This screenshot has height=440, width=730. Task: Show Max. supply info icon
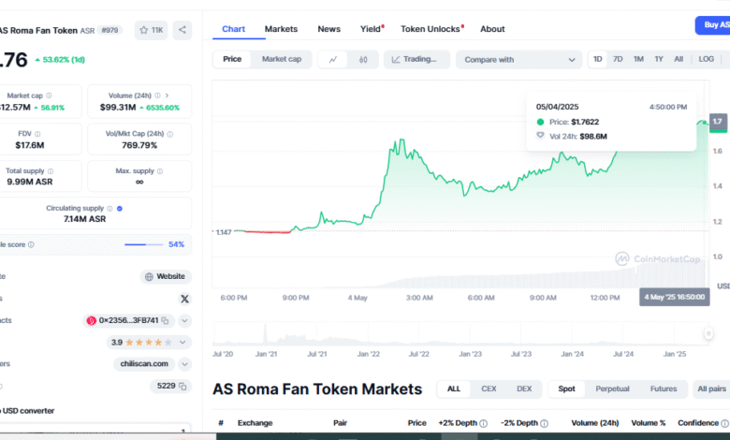(160, 171)
